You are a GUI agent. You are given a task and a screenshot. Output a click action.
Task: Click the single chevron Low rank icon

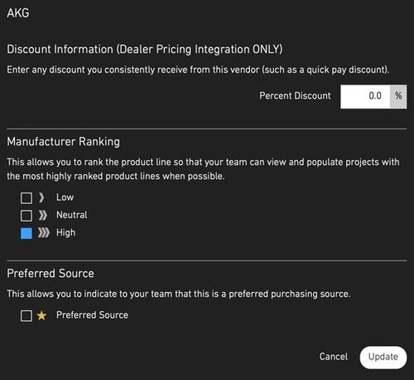(41, 197)
